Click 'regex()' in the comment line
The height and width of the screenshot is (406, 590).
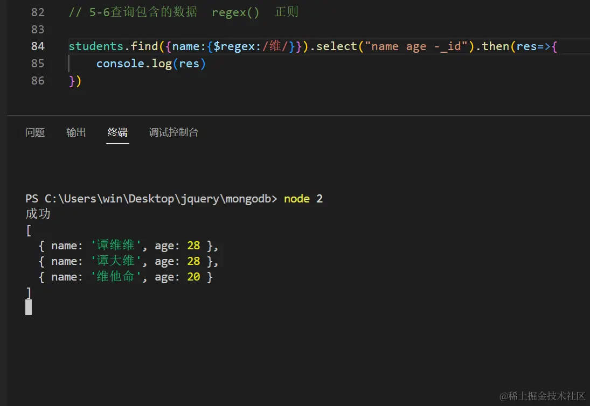235,12
